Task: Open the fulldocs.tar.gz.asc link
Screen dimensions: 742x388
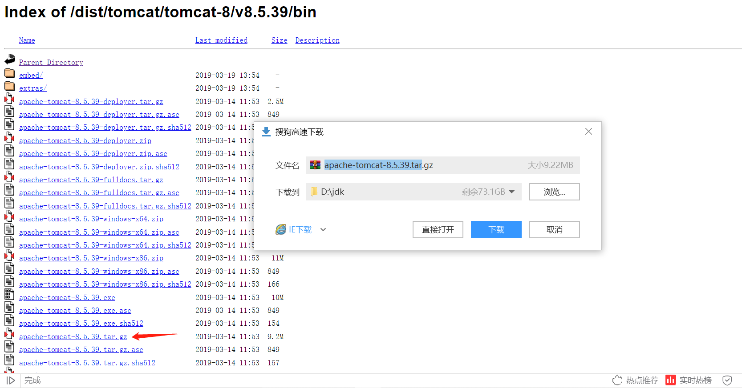Action: [x=99, y=193]
